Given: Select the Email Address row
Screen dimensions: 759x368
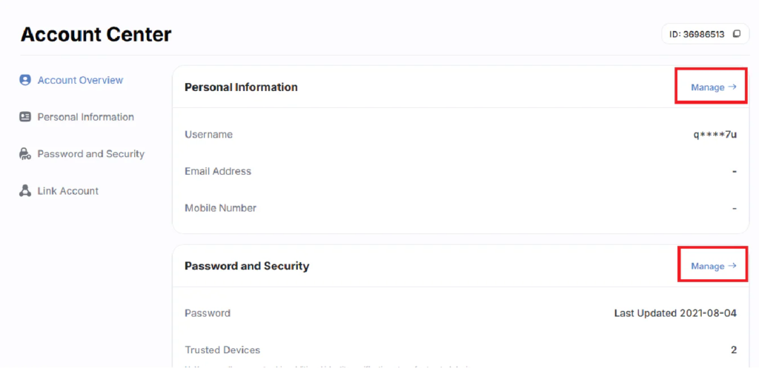Looking at the screenshot, I should point(218,171).
